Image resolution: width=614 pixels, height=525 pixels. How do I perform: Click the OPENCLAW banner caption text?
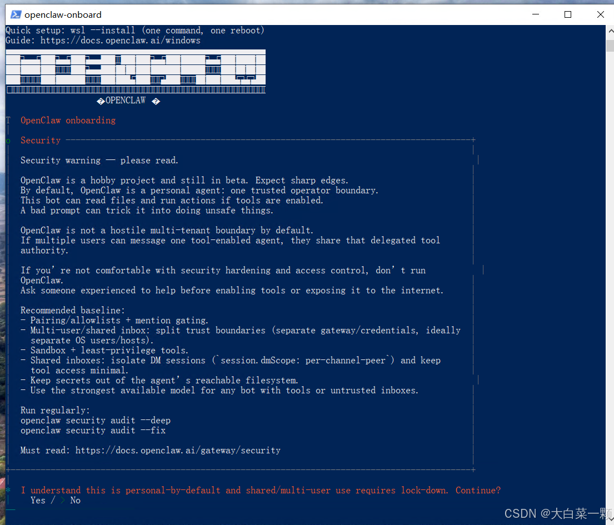[x=126, y=101]
